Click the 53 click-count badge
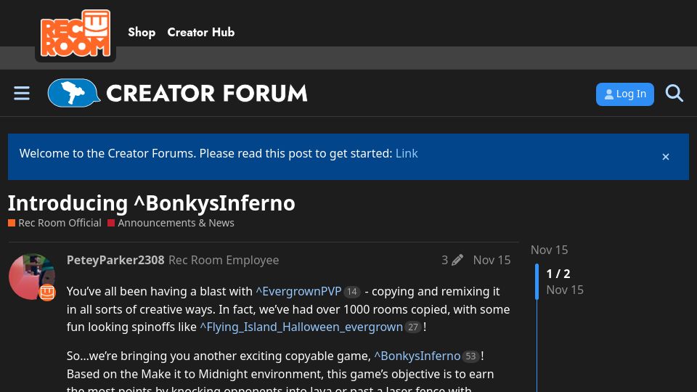The width and height of the screenshot is (697, 392). pyautogui.click(x=470, y=356)
